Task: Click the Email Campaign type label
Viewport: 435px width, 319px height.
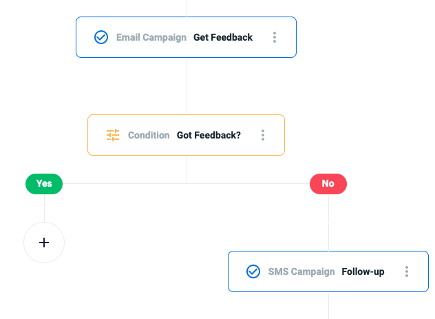Action: tap(151, 37)
